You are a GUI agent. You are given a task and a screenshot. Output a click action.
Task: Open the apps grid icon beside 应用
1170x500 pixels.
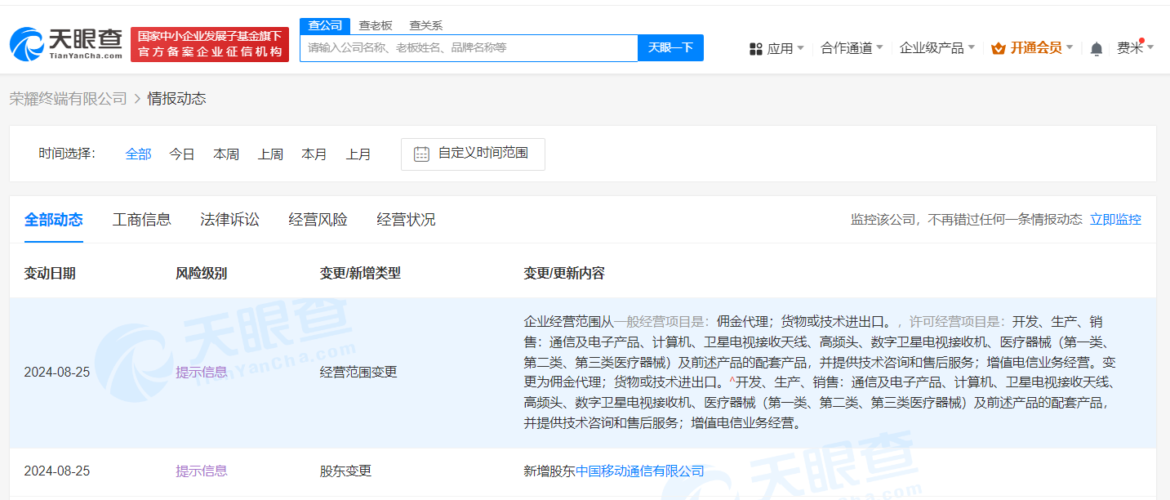(x=754, y=47)
